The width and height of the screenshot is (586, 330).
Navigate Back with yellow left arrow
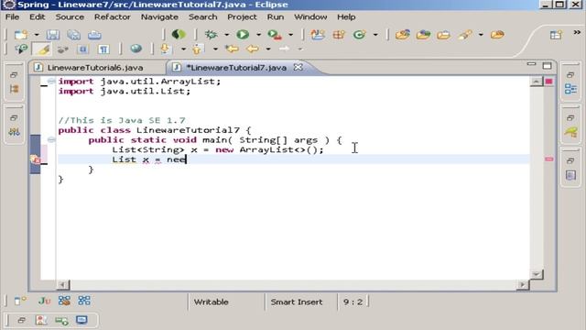(x=253, y=49)
